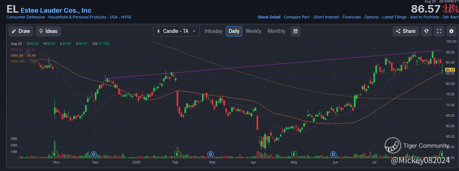This screenshot has width=459, height=171.
Task: Toggle fullscreen chart view
Action: 439,31
